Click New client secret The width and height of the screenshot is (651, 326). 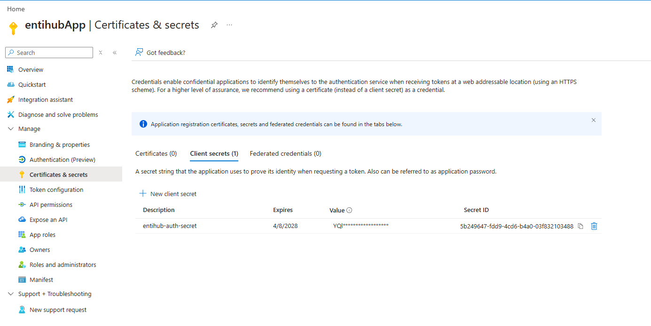(x=168, y=194)
